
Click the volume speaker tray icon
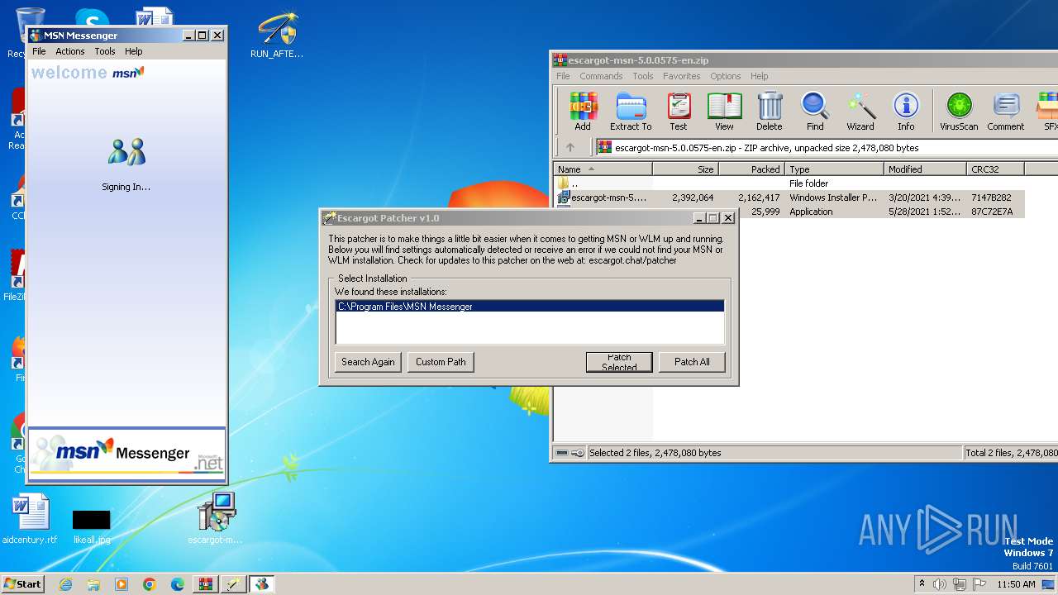(939, 584)
